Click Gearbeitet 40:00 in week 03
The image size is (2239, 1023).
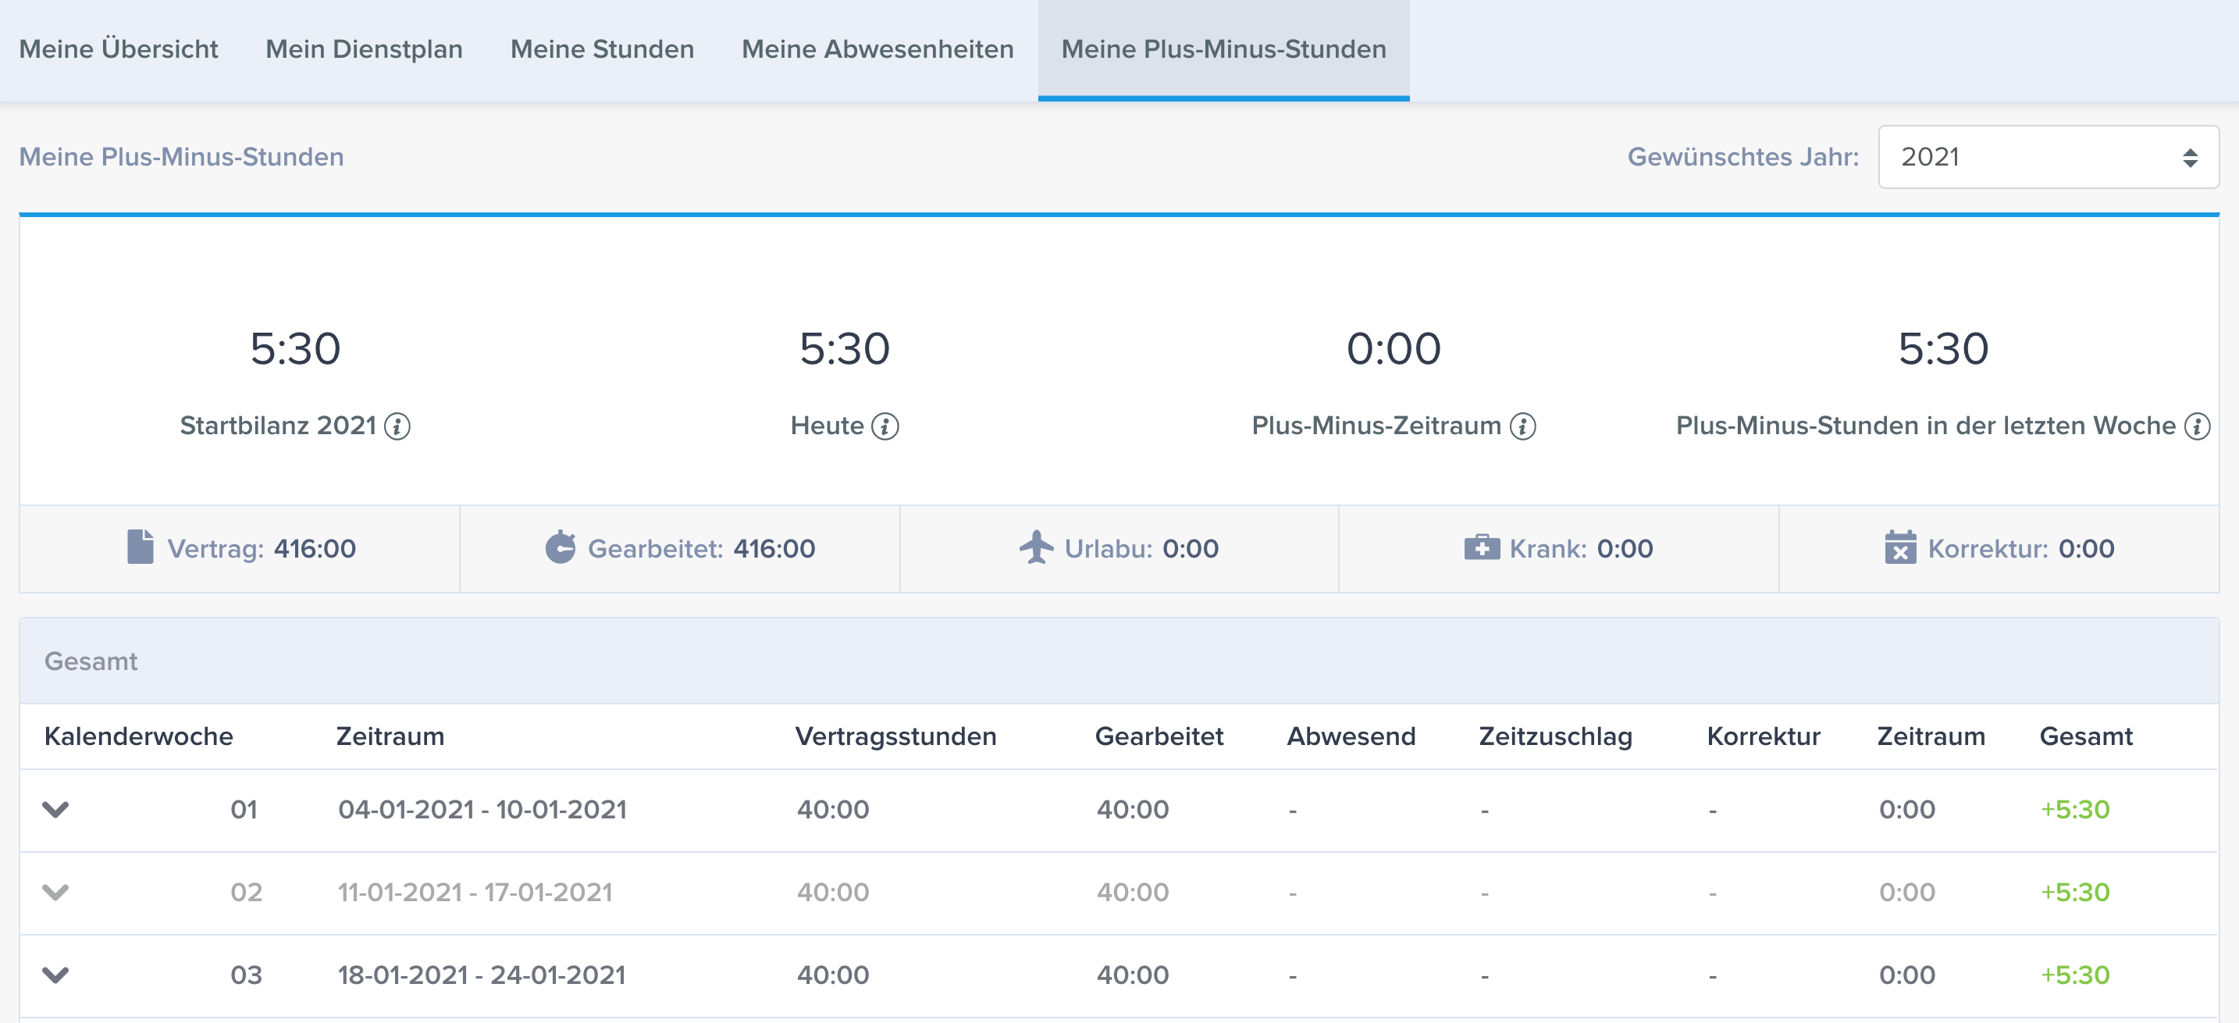1133,975
